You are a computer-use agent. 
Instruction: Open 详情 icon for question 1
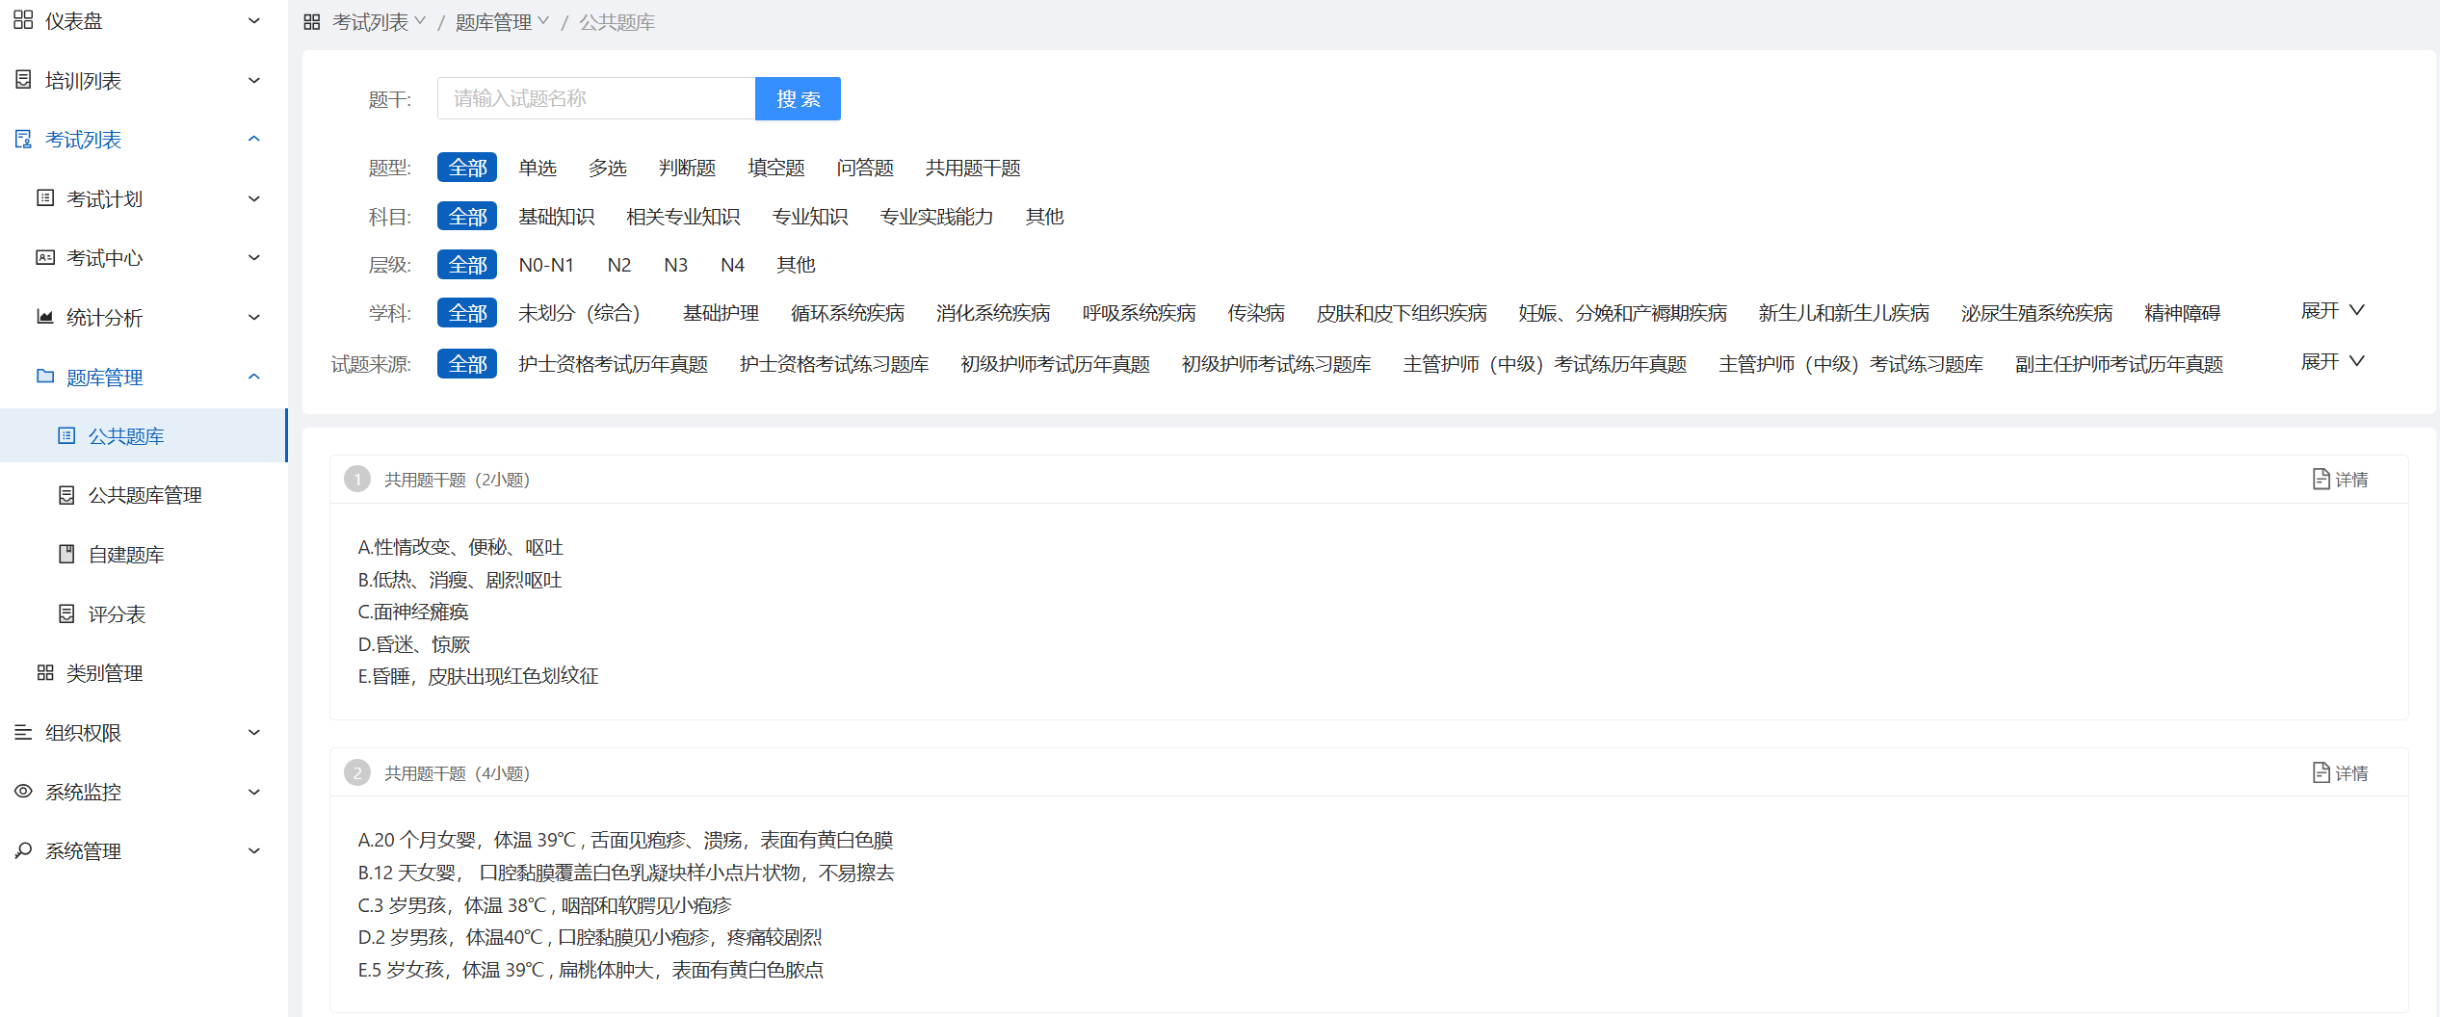pos(2321,480)
